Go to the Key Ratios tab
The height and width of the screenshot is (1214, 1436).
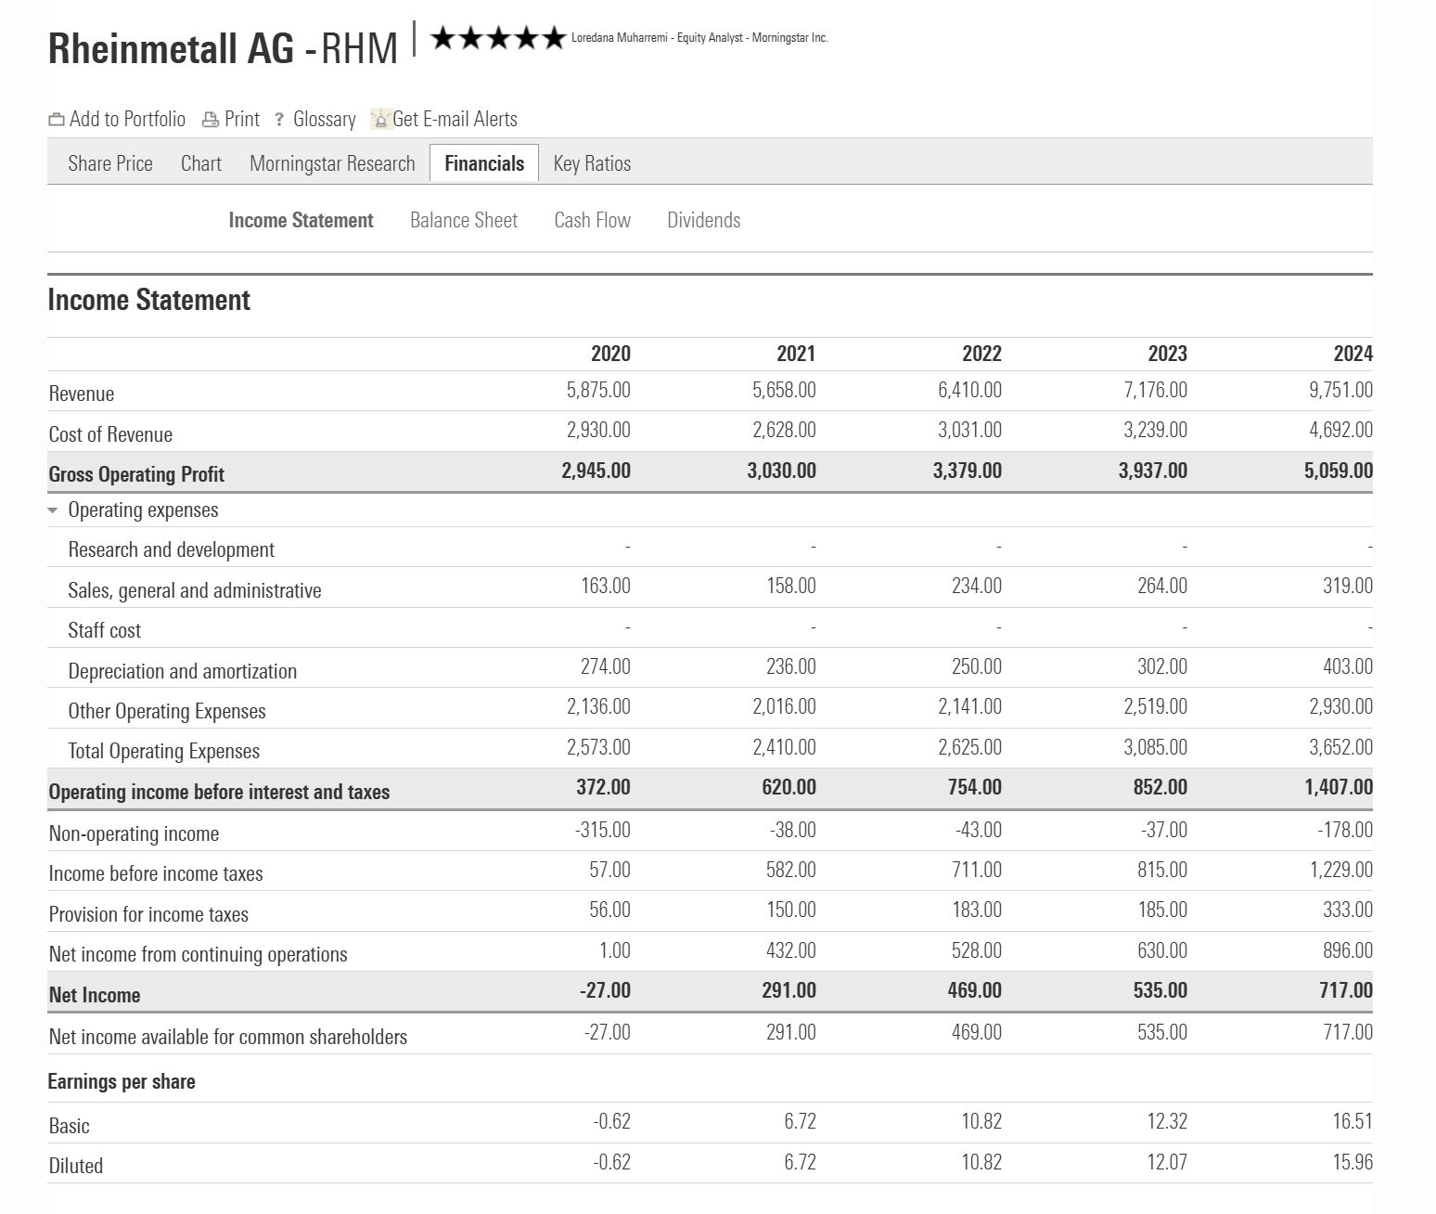click(592, 163)
